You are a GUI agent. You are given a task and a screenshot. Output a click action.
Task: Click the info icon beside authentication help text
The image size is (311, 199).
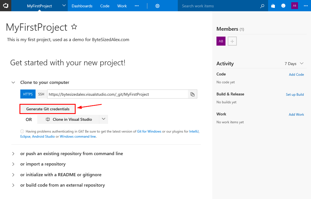(22, 131)
